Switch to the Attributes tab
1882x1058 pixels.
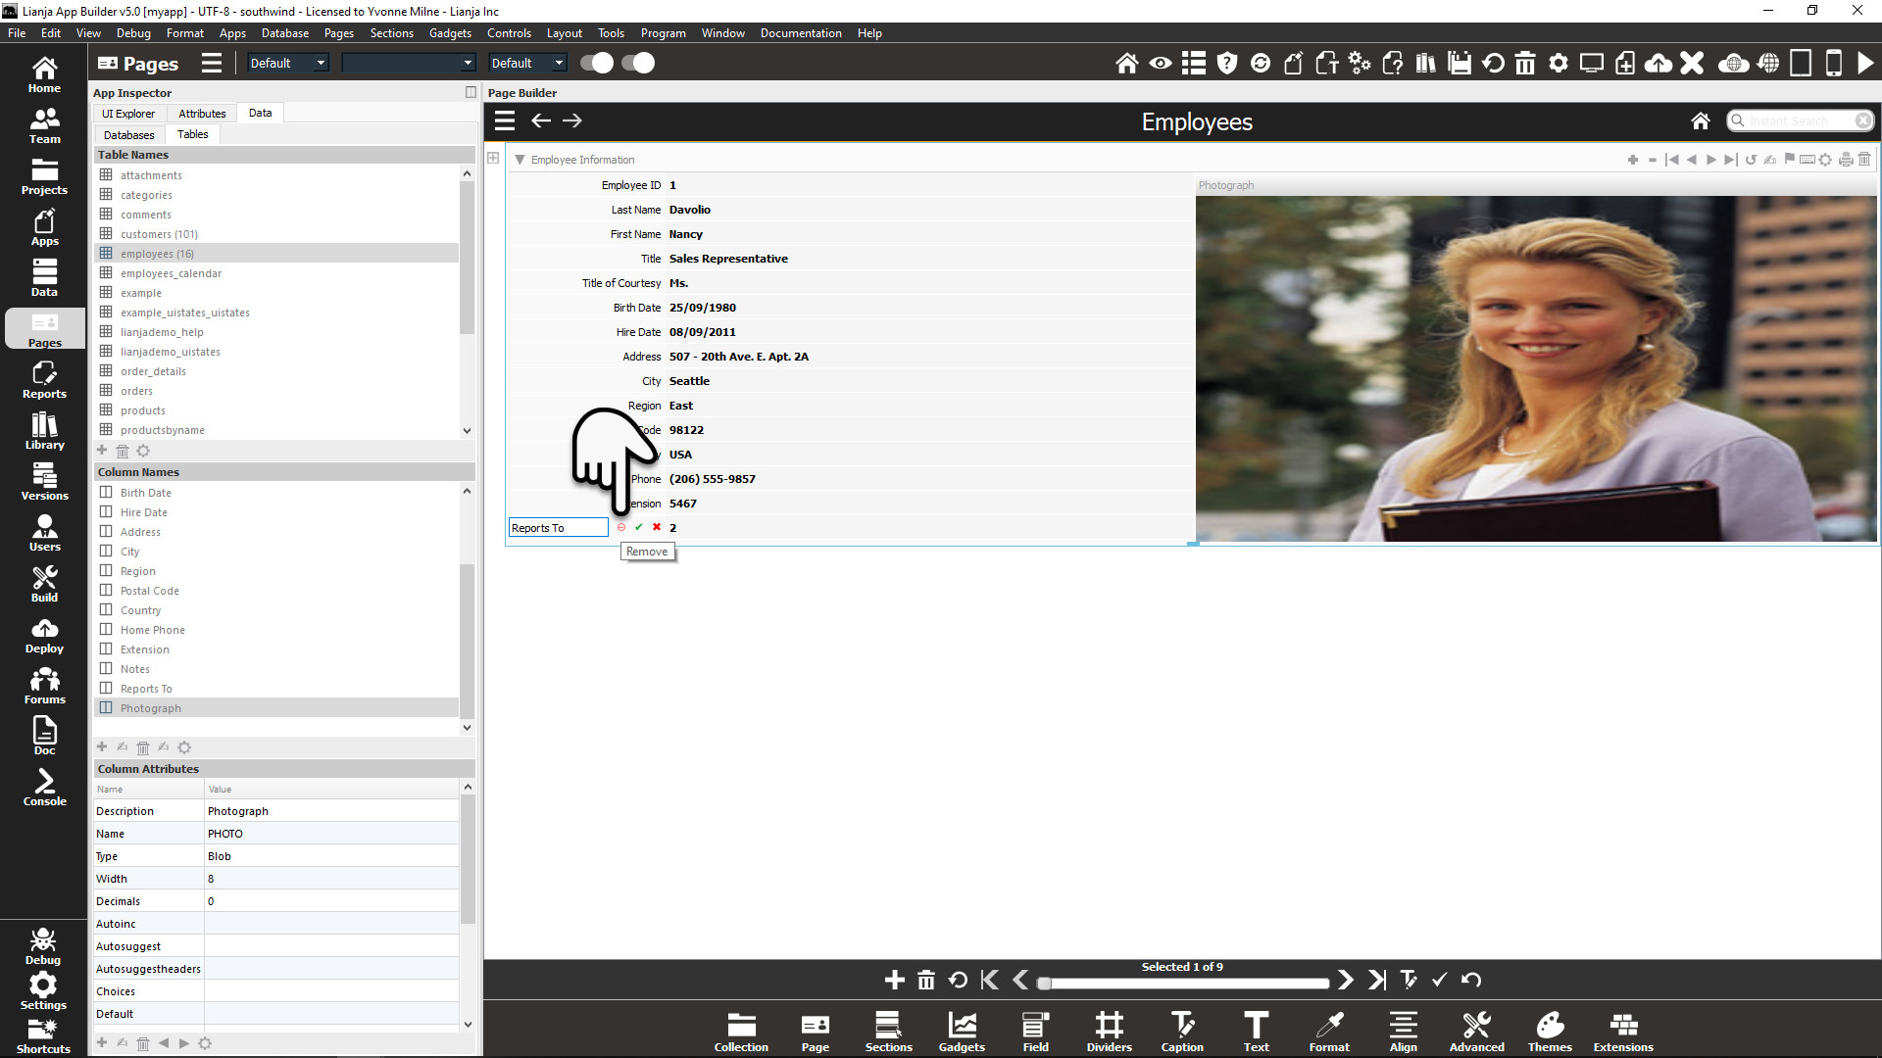click(x=202, y=114)
